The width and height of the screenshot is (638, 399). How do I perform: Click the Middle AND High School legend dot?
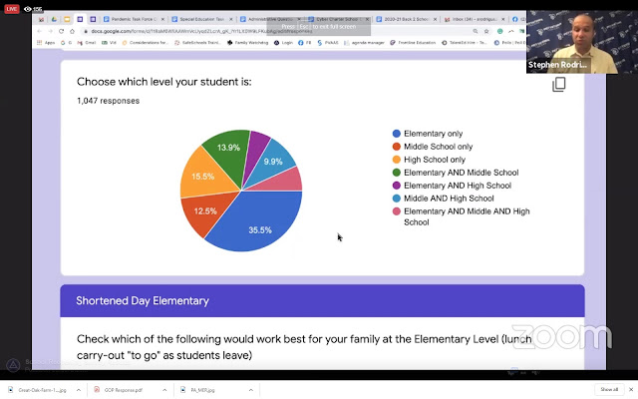(x=397, y=199)
